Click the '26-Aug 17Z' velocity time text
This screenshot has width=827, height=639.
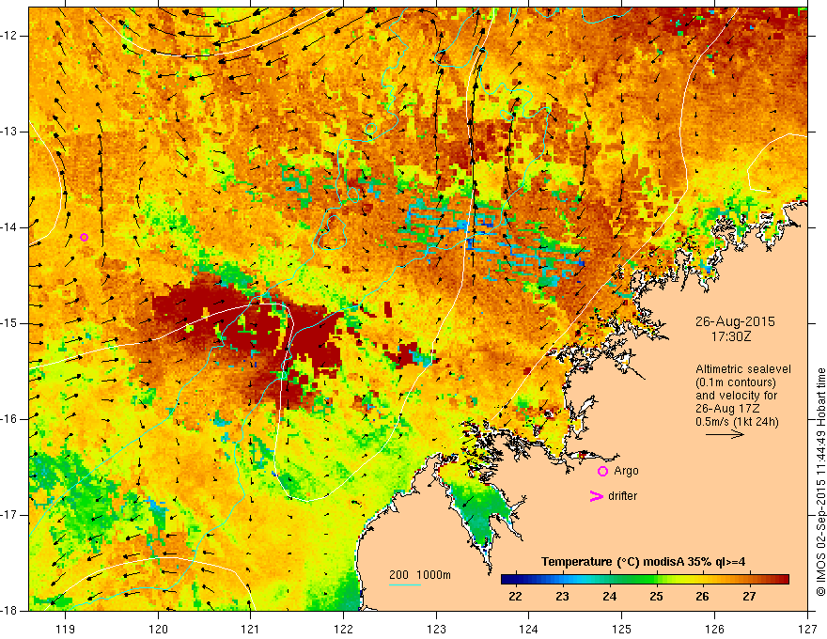[724, 409]
